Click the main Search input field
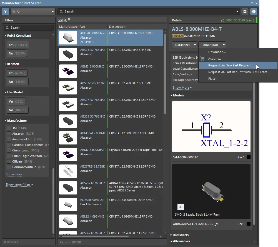This screenshot has height=247, width=278. [x=149, y=11]
